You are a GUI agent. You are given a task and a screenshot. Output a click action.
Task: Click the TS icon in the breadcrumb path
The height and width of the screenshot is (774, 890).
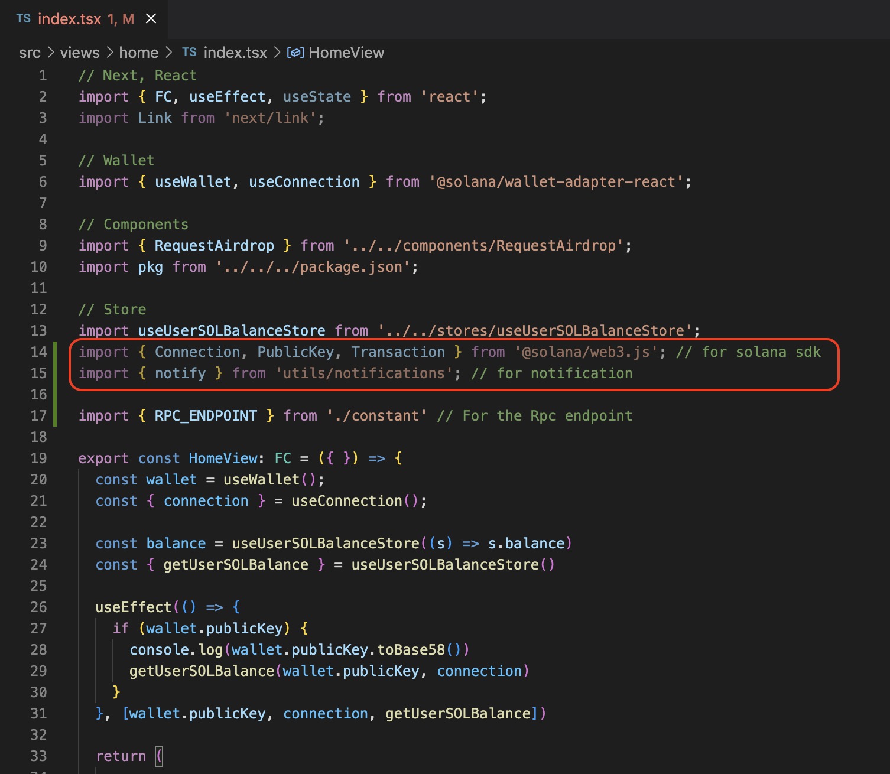pos(189,53)
